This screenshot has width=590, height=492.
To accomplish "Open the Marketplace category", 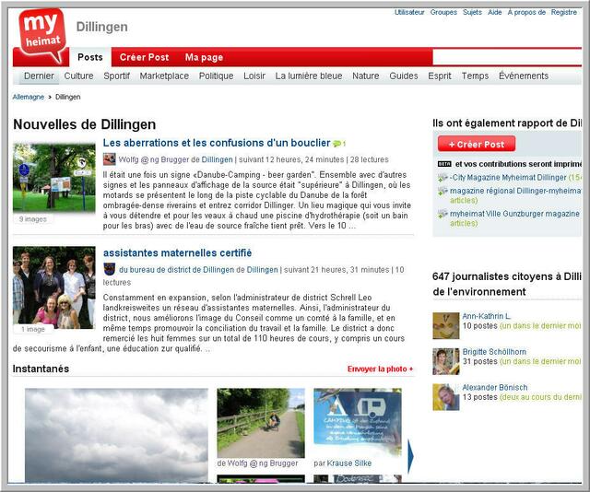I will (164, 76).
